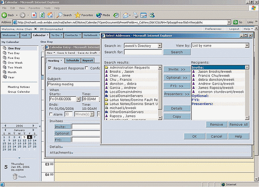Select One Week calendar view

[x=15, y=62]
